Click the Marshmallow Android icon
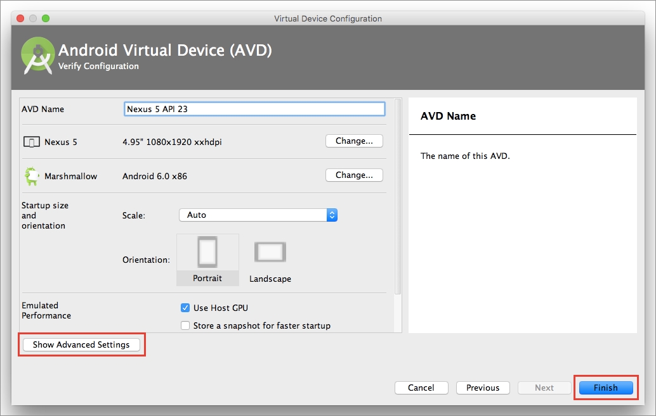 (x=31, y=176)
